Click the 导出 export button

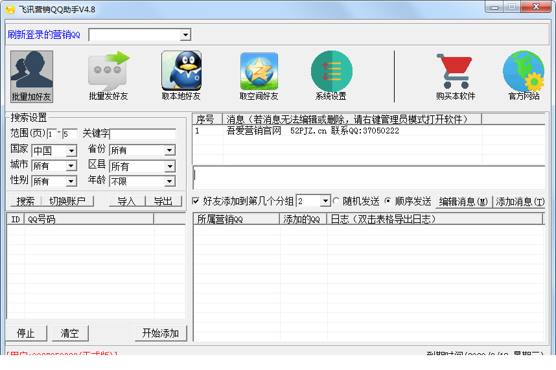(x=163, y=202)
